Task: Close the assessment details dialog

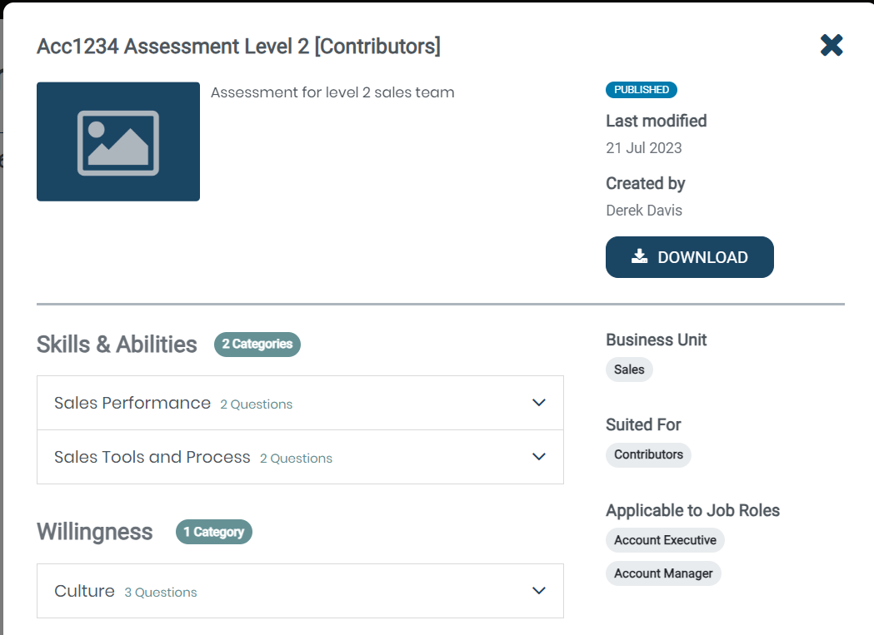Action: point(831,45)
